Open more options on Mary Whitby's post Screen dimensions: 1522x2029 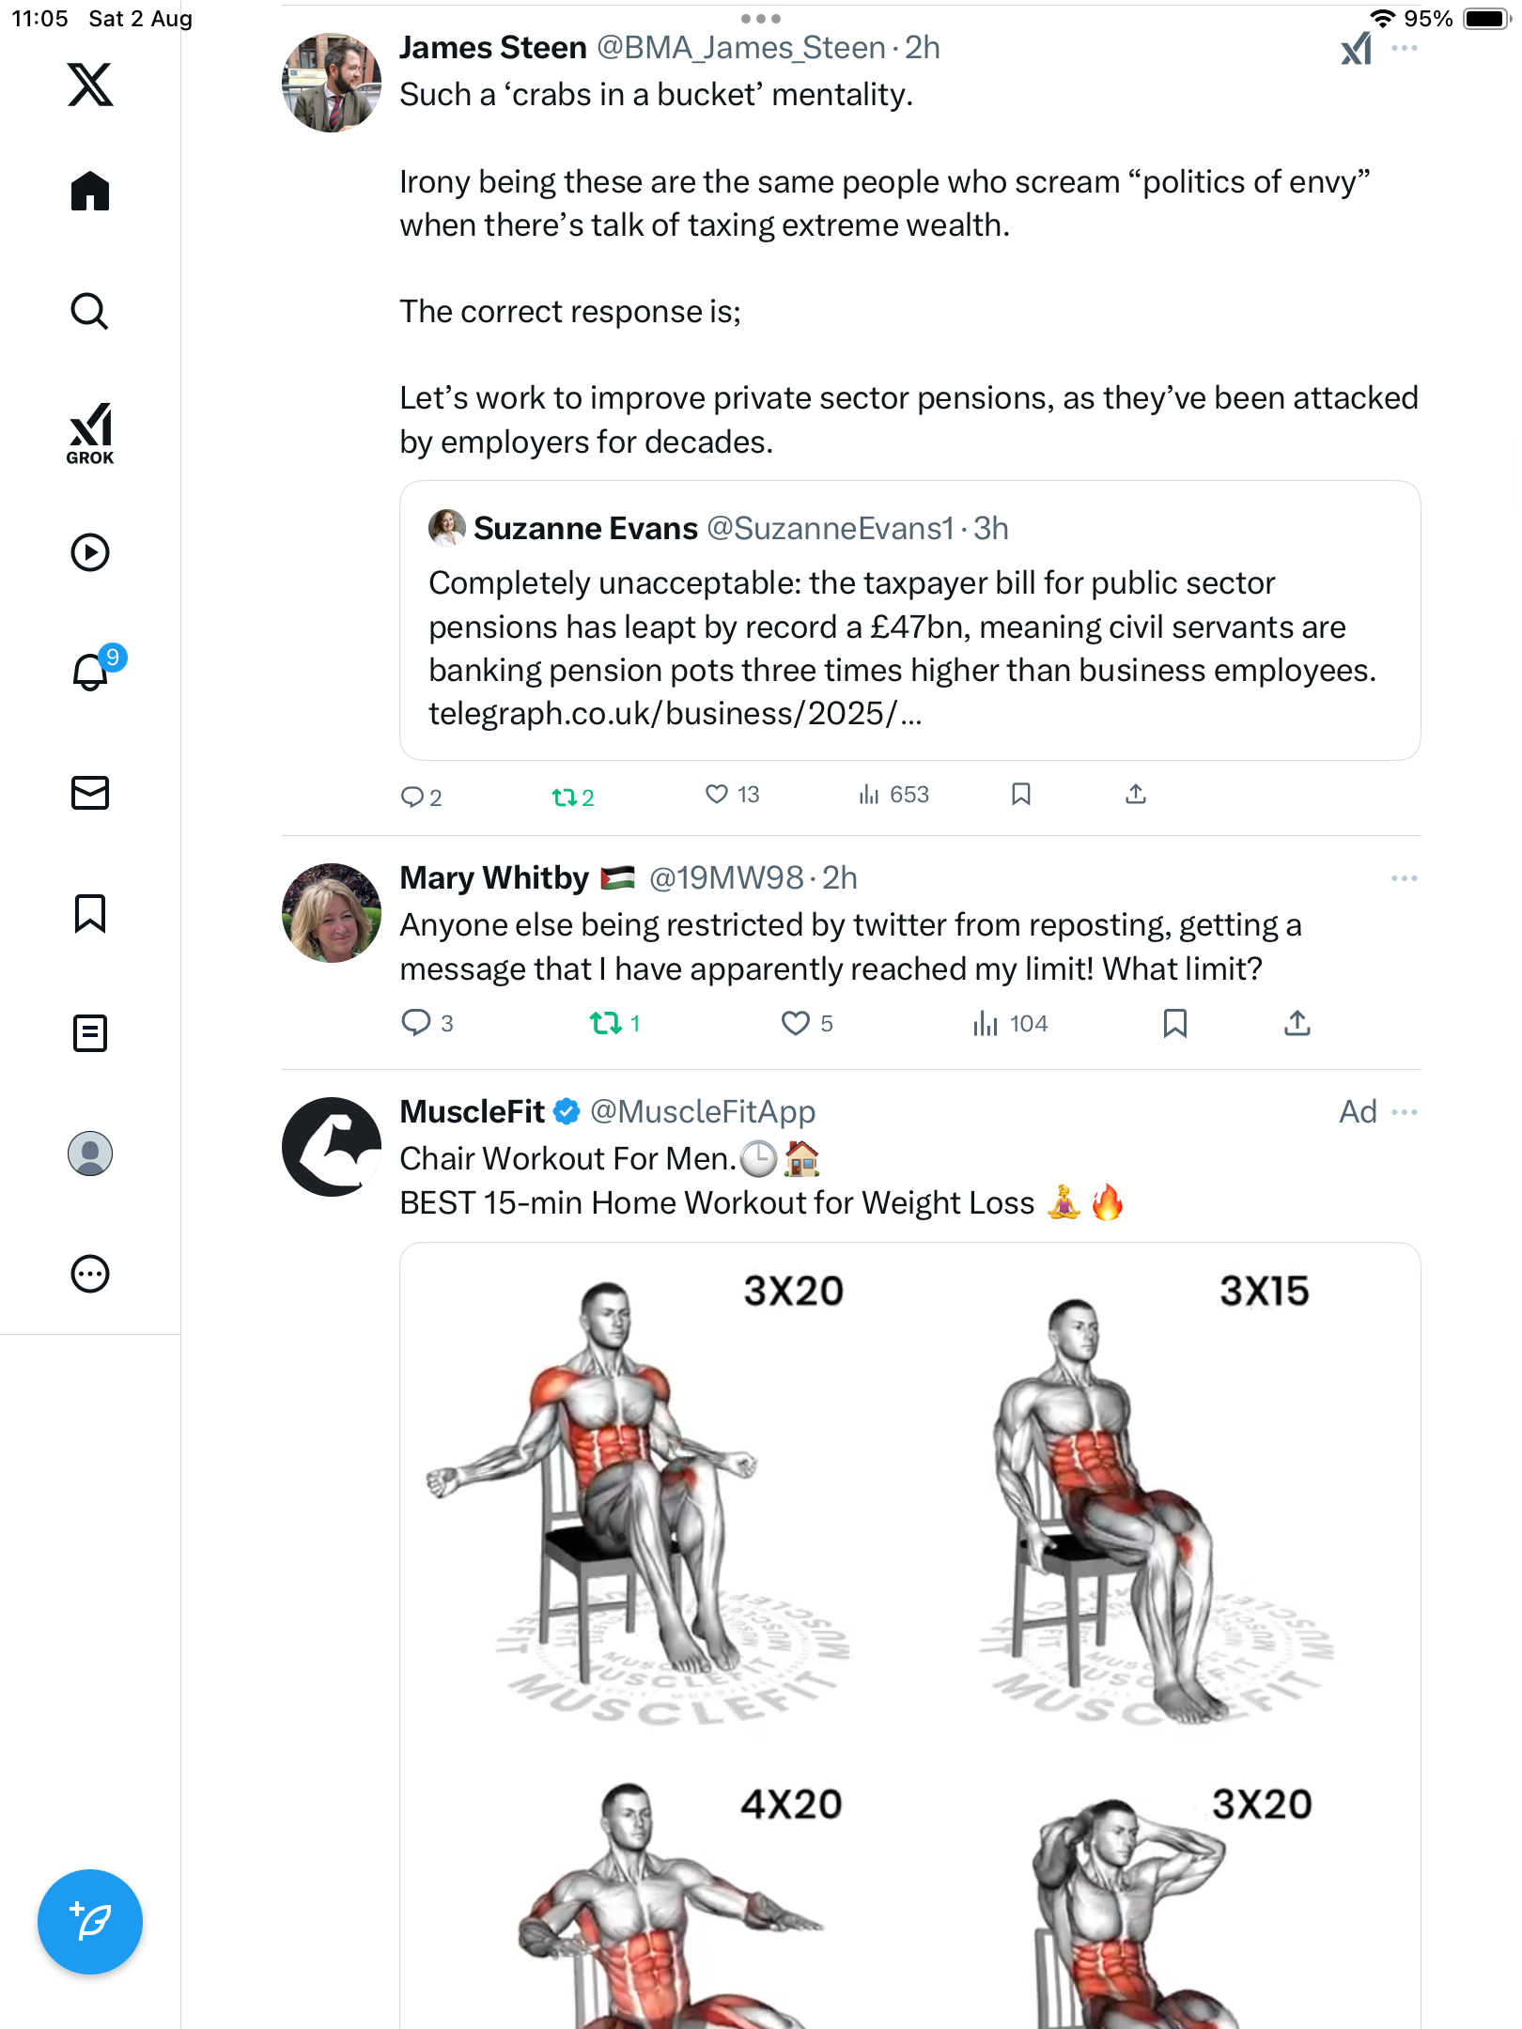[1404, 878]
